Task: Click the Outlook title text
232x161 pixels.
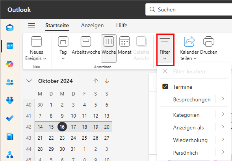Action: [x=19, y=10]
